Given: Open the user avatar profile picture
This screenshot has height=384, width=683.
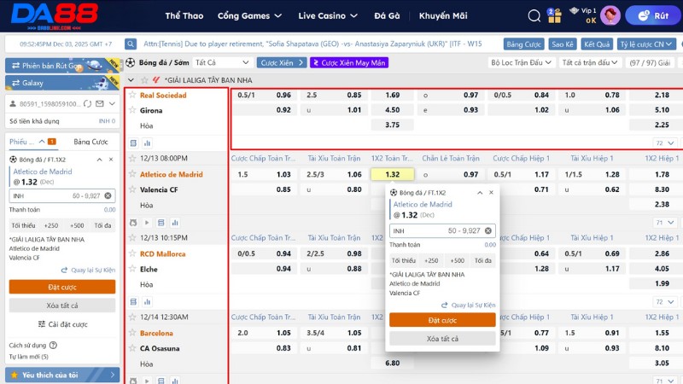Looking at the screenshot, I should [x=610, y=15].
